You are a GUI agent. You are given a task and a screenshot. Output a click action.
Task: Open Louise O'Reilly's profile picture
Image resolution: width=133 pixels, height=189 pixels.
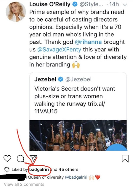[x=16, y=12]
